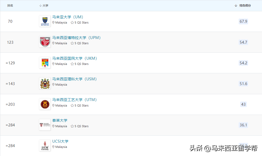This screenshot has width=262, height=156.
Task: Click score badge 54.2
Action: [243, 63]
